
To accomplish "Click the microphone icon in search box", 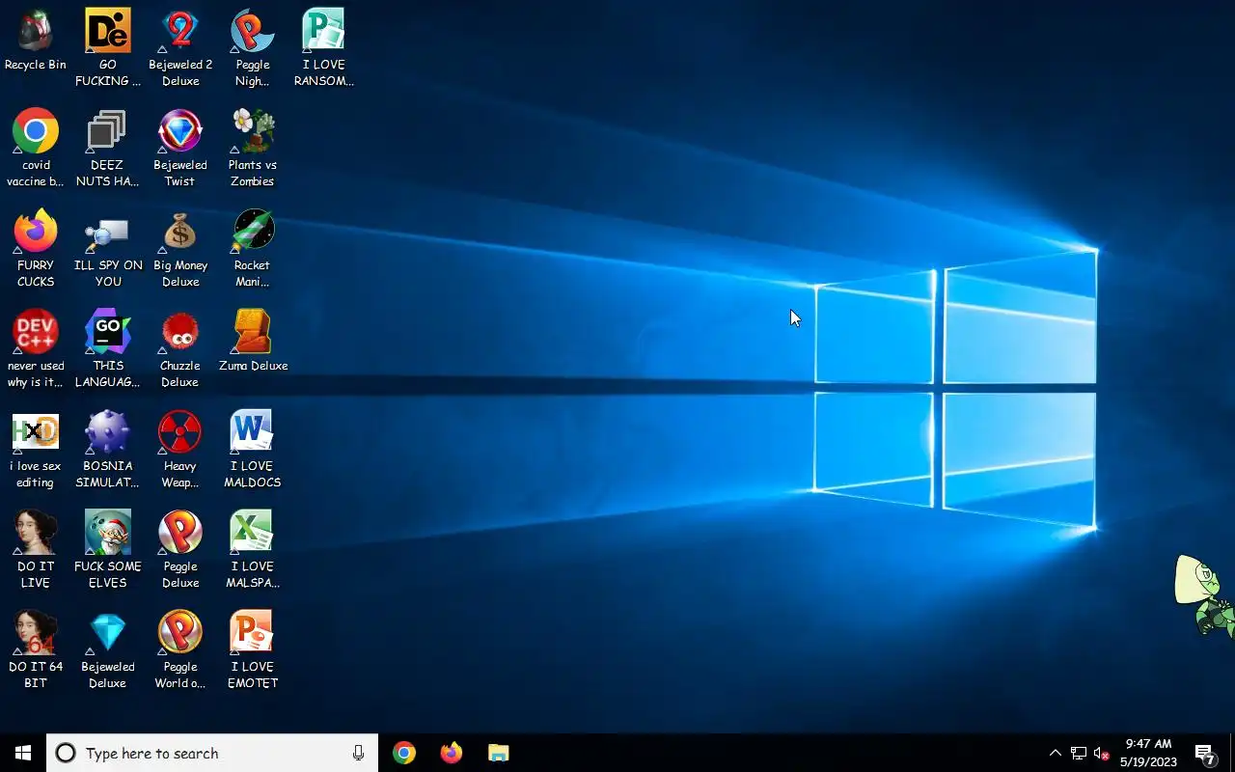I will pos(358,753).
